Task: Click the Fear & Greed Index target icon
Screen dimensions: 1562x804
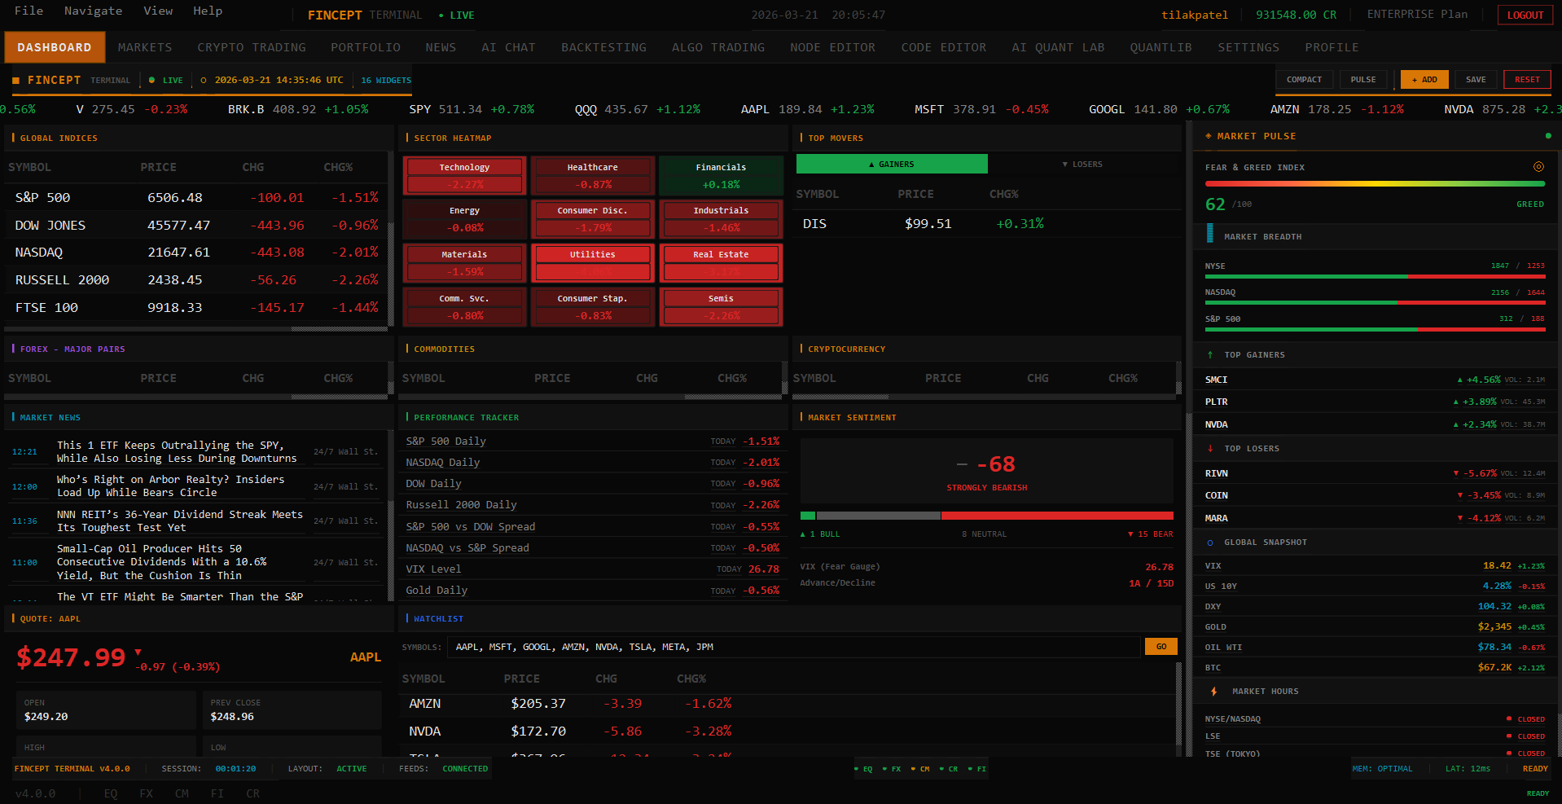Action: [x=1539, y=166]
